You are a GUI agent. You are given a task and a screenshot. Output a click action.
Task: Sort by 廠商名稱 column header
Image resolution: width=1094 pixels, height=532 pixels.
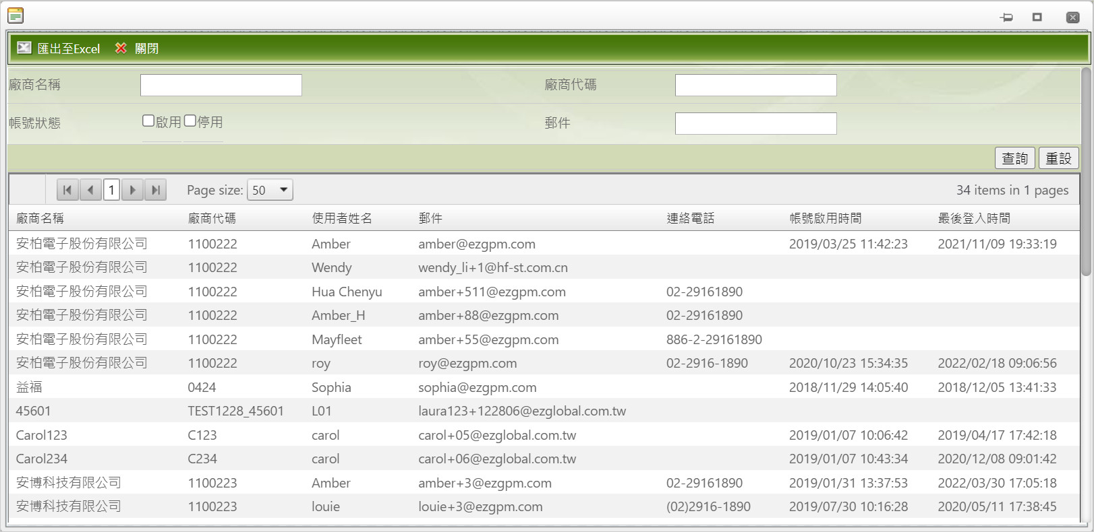click(40, 218)
